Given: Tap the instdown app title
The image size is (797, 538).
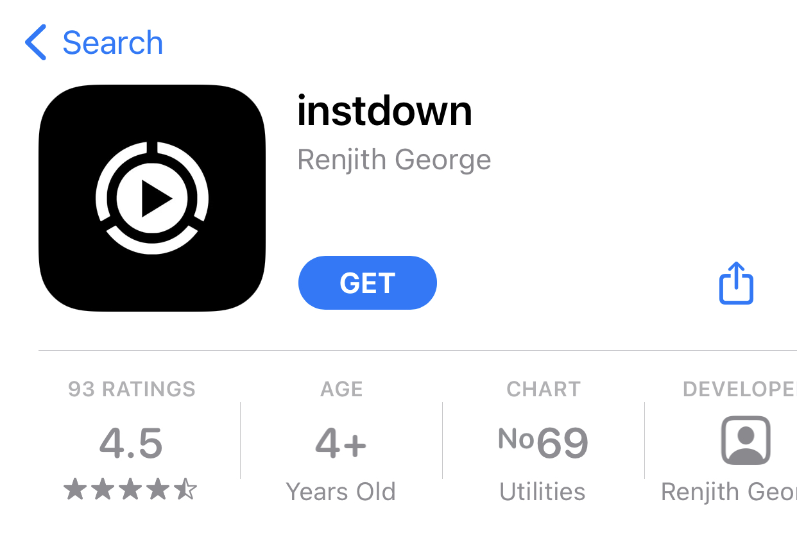Looking at the screenshot, I should click(384, 110).
